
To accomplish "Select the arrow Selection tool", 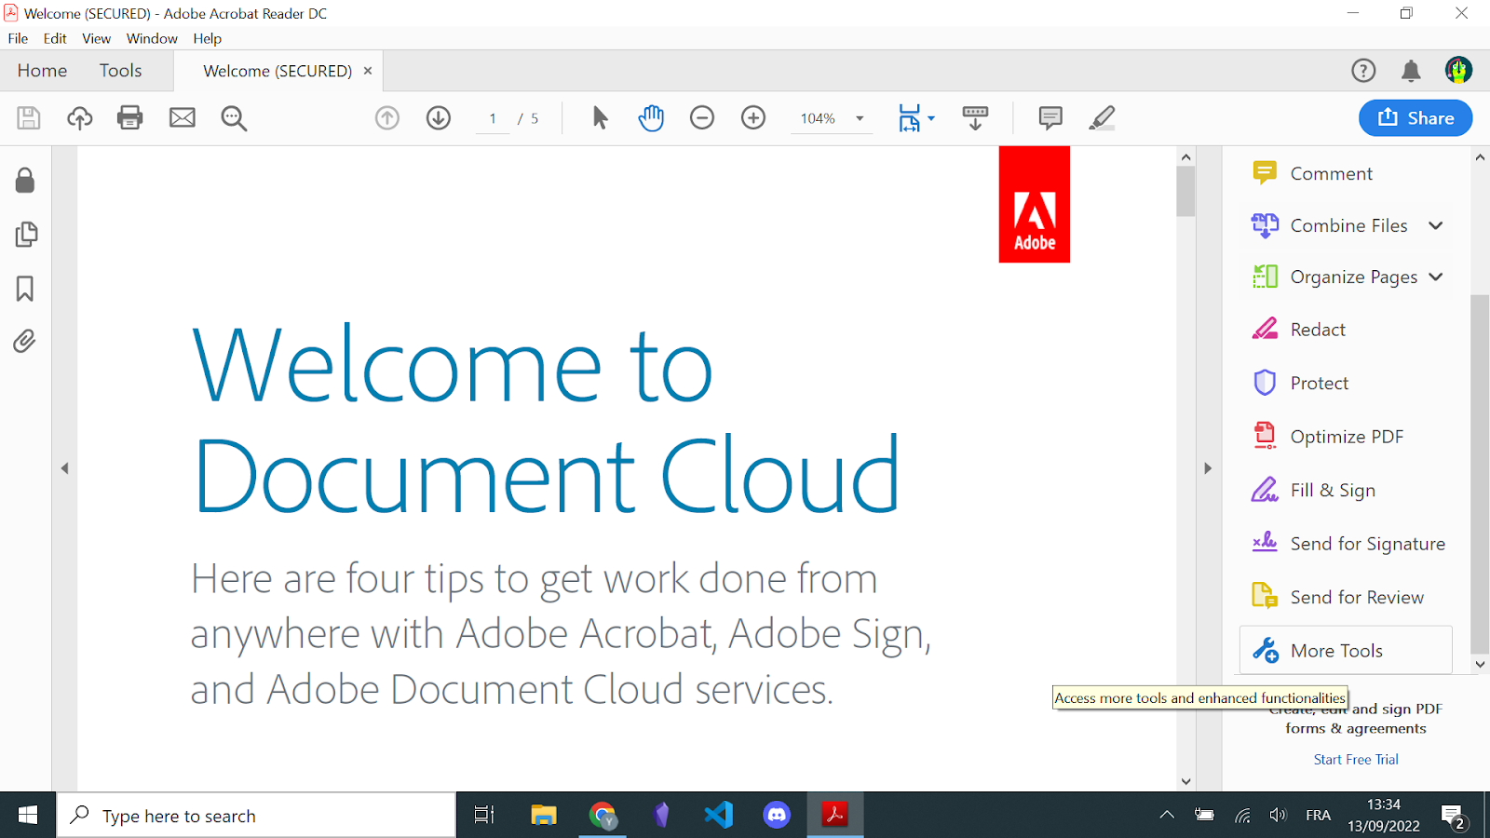I will pyautogui.click(x=600, y=118).
